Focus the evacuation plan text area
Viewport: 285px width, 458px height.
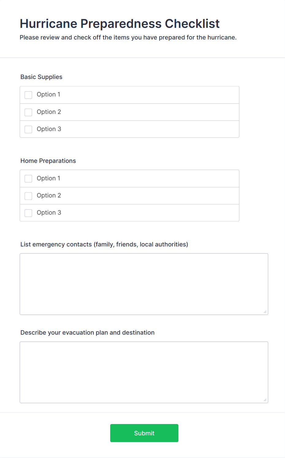[x=144, y=372]
